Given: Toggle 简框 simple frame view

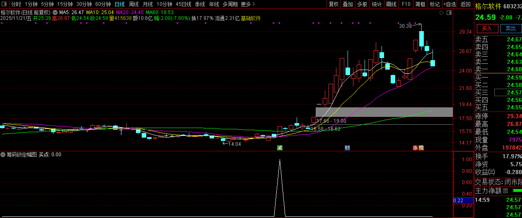Looking at the screenshot, I should (x=420, y=4).
